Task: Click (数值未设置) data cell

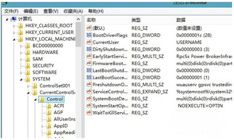Action: 189,28
